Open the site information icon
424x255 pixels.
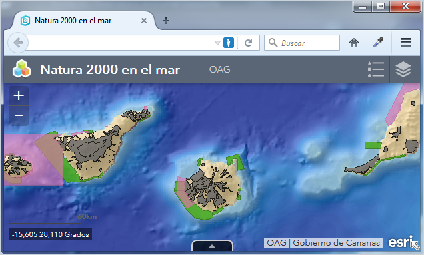coord(229,43)
